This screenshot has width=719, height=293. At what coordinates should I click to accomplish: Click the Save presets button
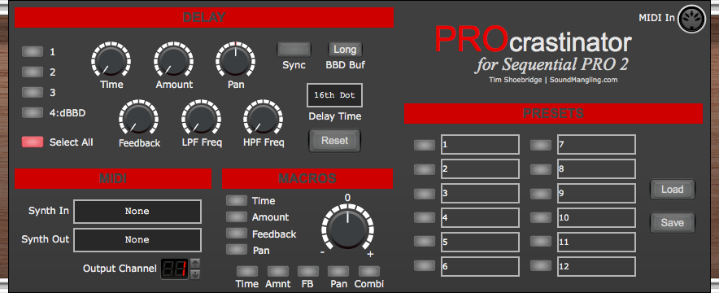pos(672,223)
